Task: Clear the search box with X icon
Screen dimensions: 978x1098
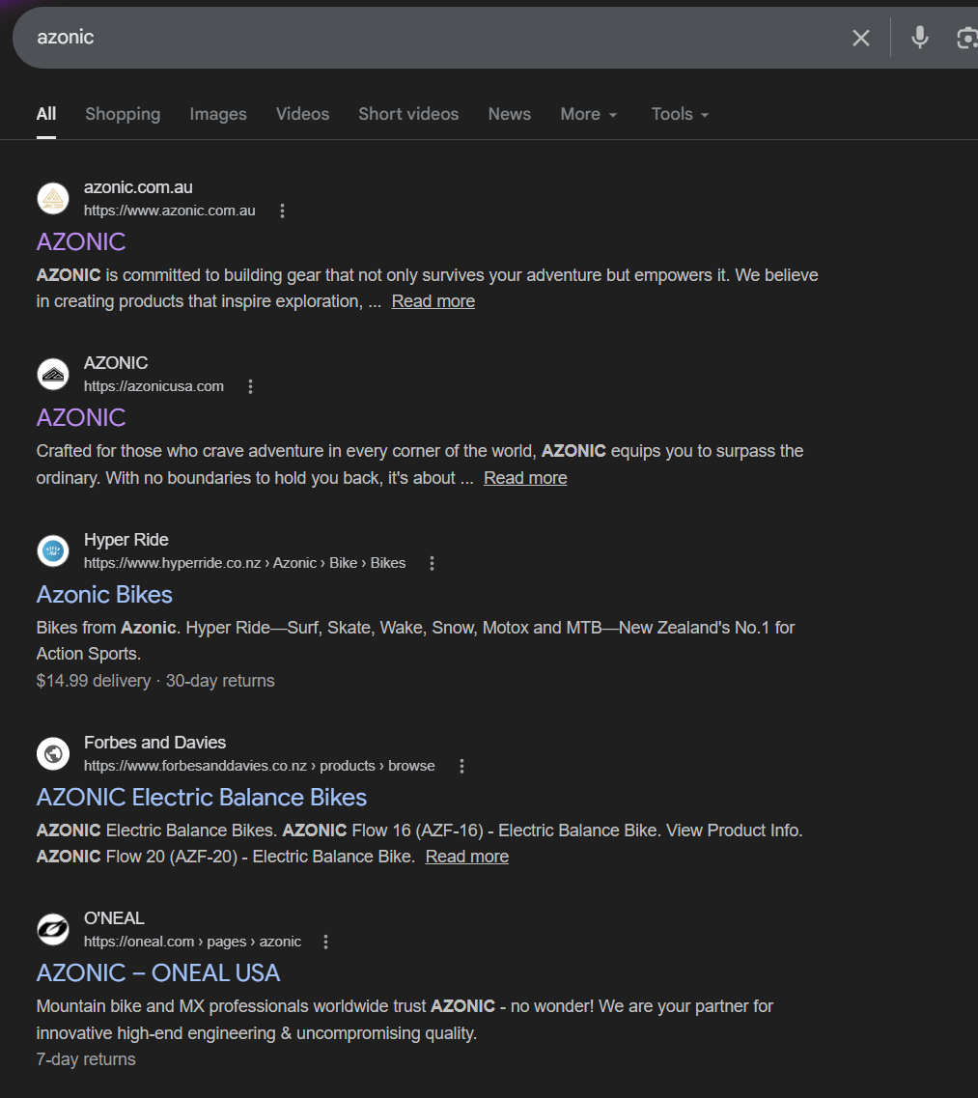Action: coord(860,38)
